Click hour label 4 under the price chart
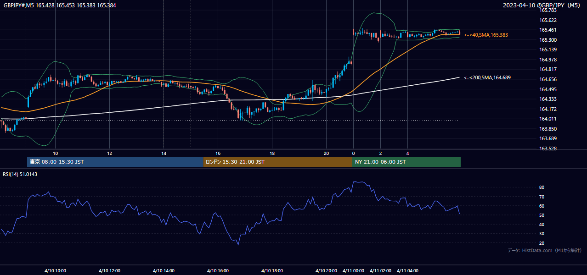Screen dimensions: 587x275 click(407, 153)
